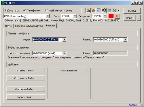Image resolution: width=144 pixels, height=107 pixels.
Task: Open the toolbar overflow arrow dropdown
Action: (x=118, y=10)
